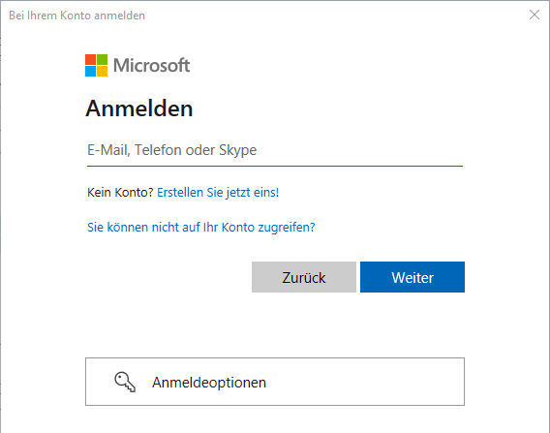Click the word 'Konto' in the account-access link
This screenshot has height=433, width=550.
pos(238,227)
